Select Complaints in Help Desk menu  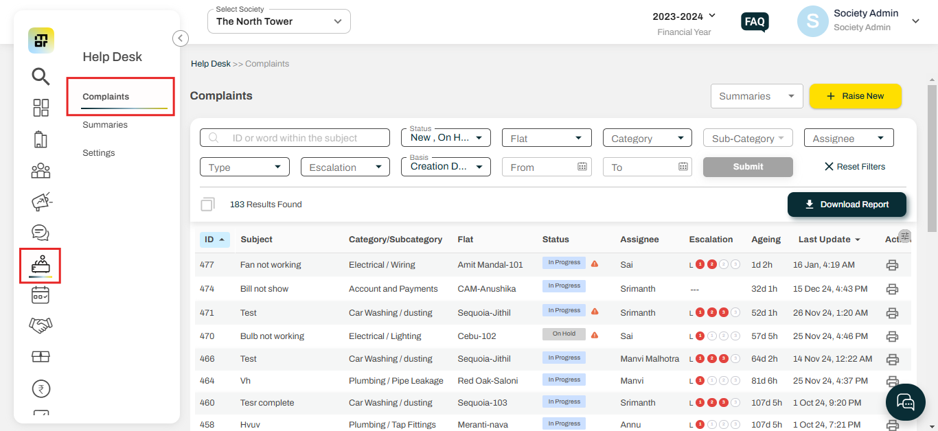click(106, 97)
